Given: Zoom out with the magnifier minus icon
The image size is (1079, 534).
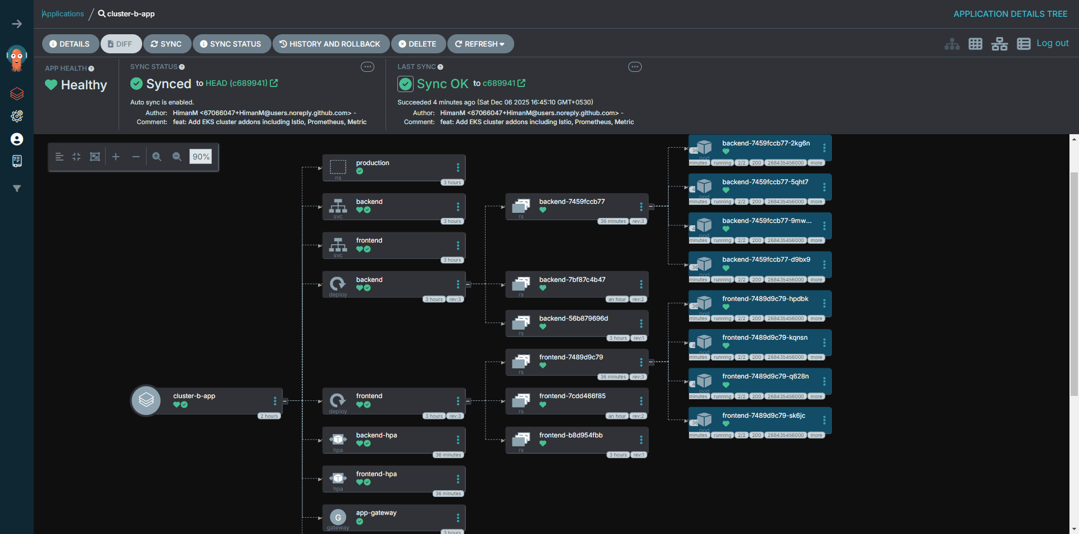Looking at the screenshot, I should click(x=177, y=157).
